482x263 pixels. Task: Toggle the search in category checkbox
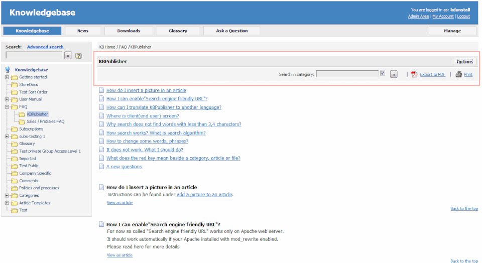(383, 73)
